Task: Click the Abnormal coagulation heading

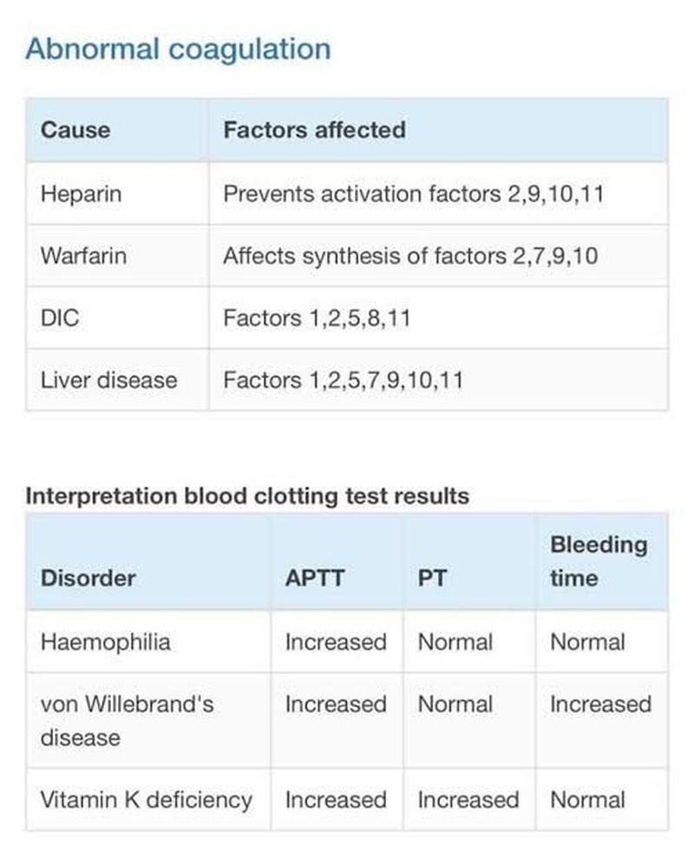Action: (x=178, y=49)
